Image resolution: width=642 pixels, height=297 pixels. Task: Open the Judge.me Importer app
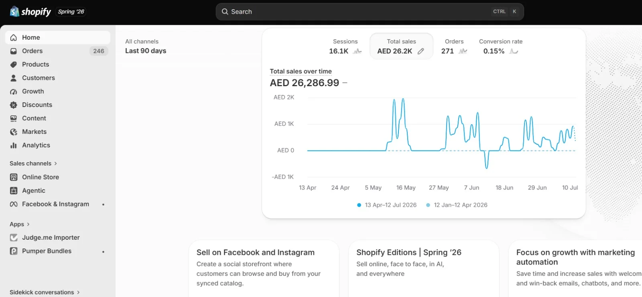pos(58,238)
